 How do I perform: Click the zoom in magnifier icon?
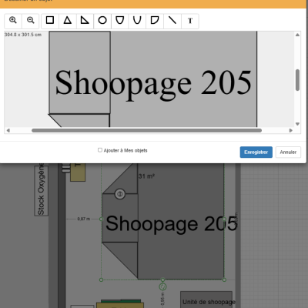click(x=13, y=20)
